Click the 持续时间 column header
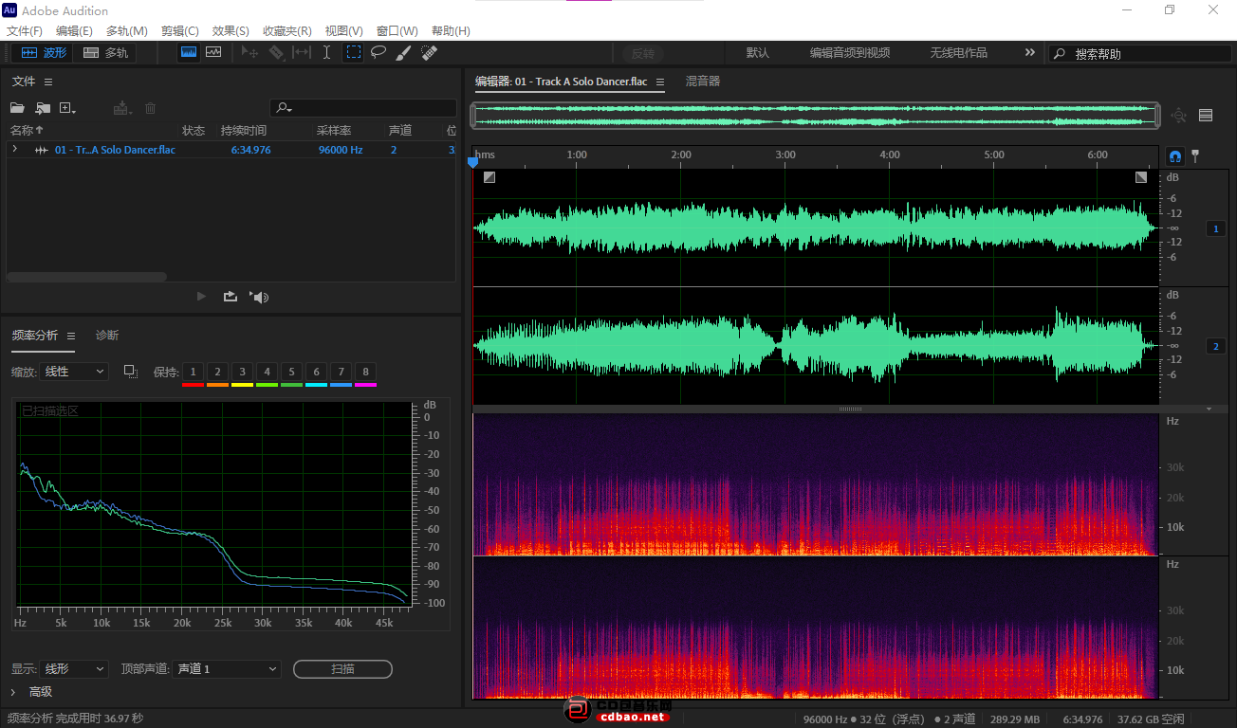Image resolution: width=1237 pixels, height=728 pixels. [244, 131]
